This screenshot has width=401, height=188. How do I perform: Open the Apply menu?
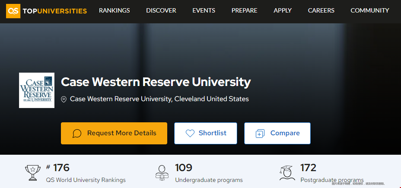(x=283, y=10)
